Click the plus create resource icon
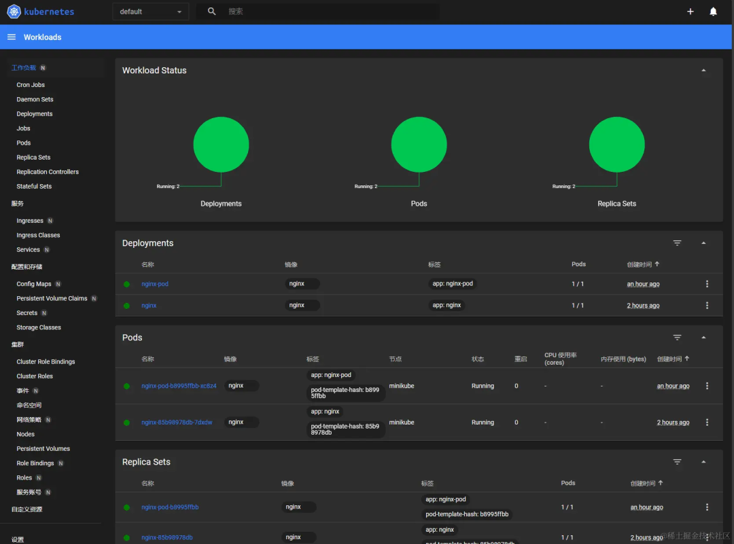 [691, 12]
